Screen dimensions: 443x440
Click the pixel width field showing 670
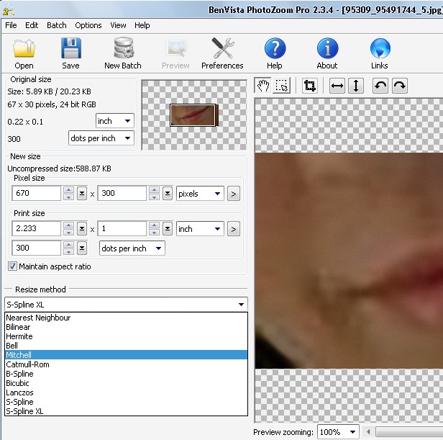click(x=37, y=194)
